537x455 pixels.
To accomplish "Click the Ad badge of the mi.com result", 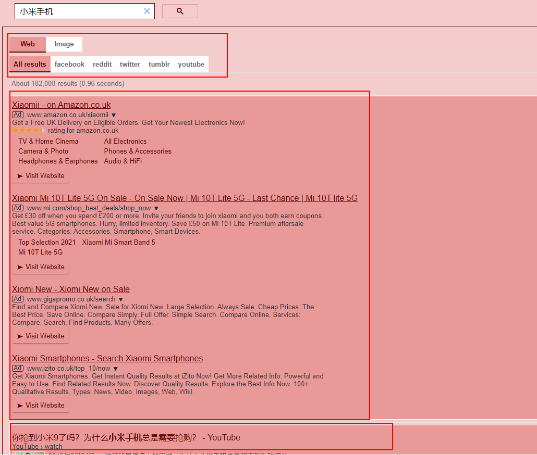I will tap(18, 208).
